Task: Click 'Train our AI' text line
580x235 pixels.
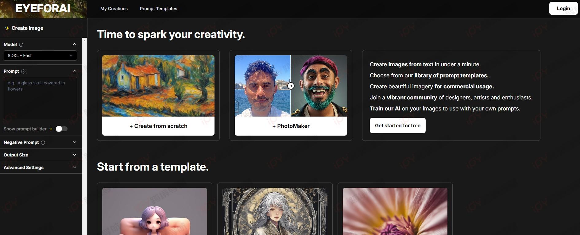Action: coord(445,109)
